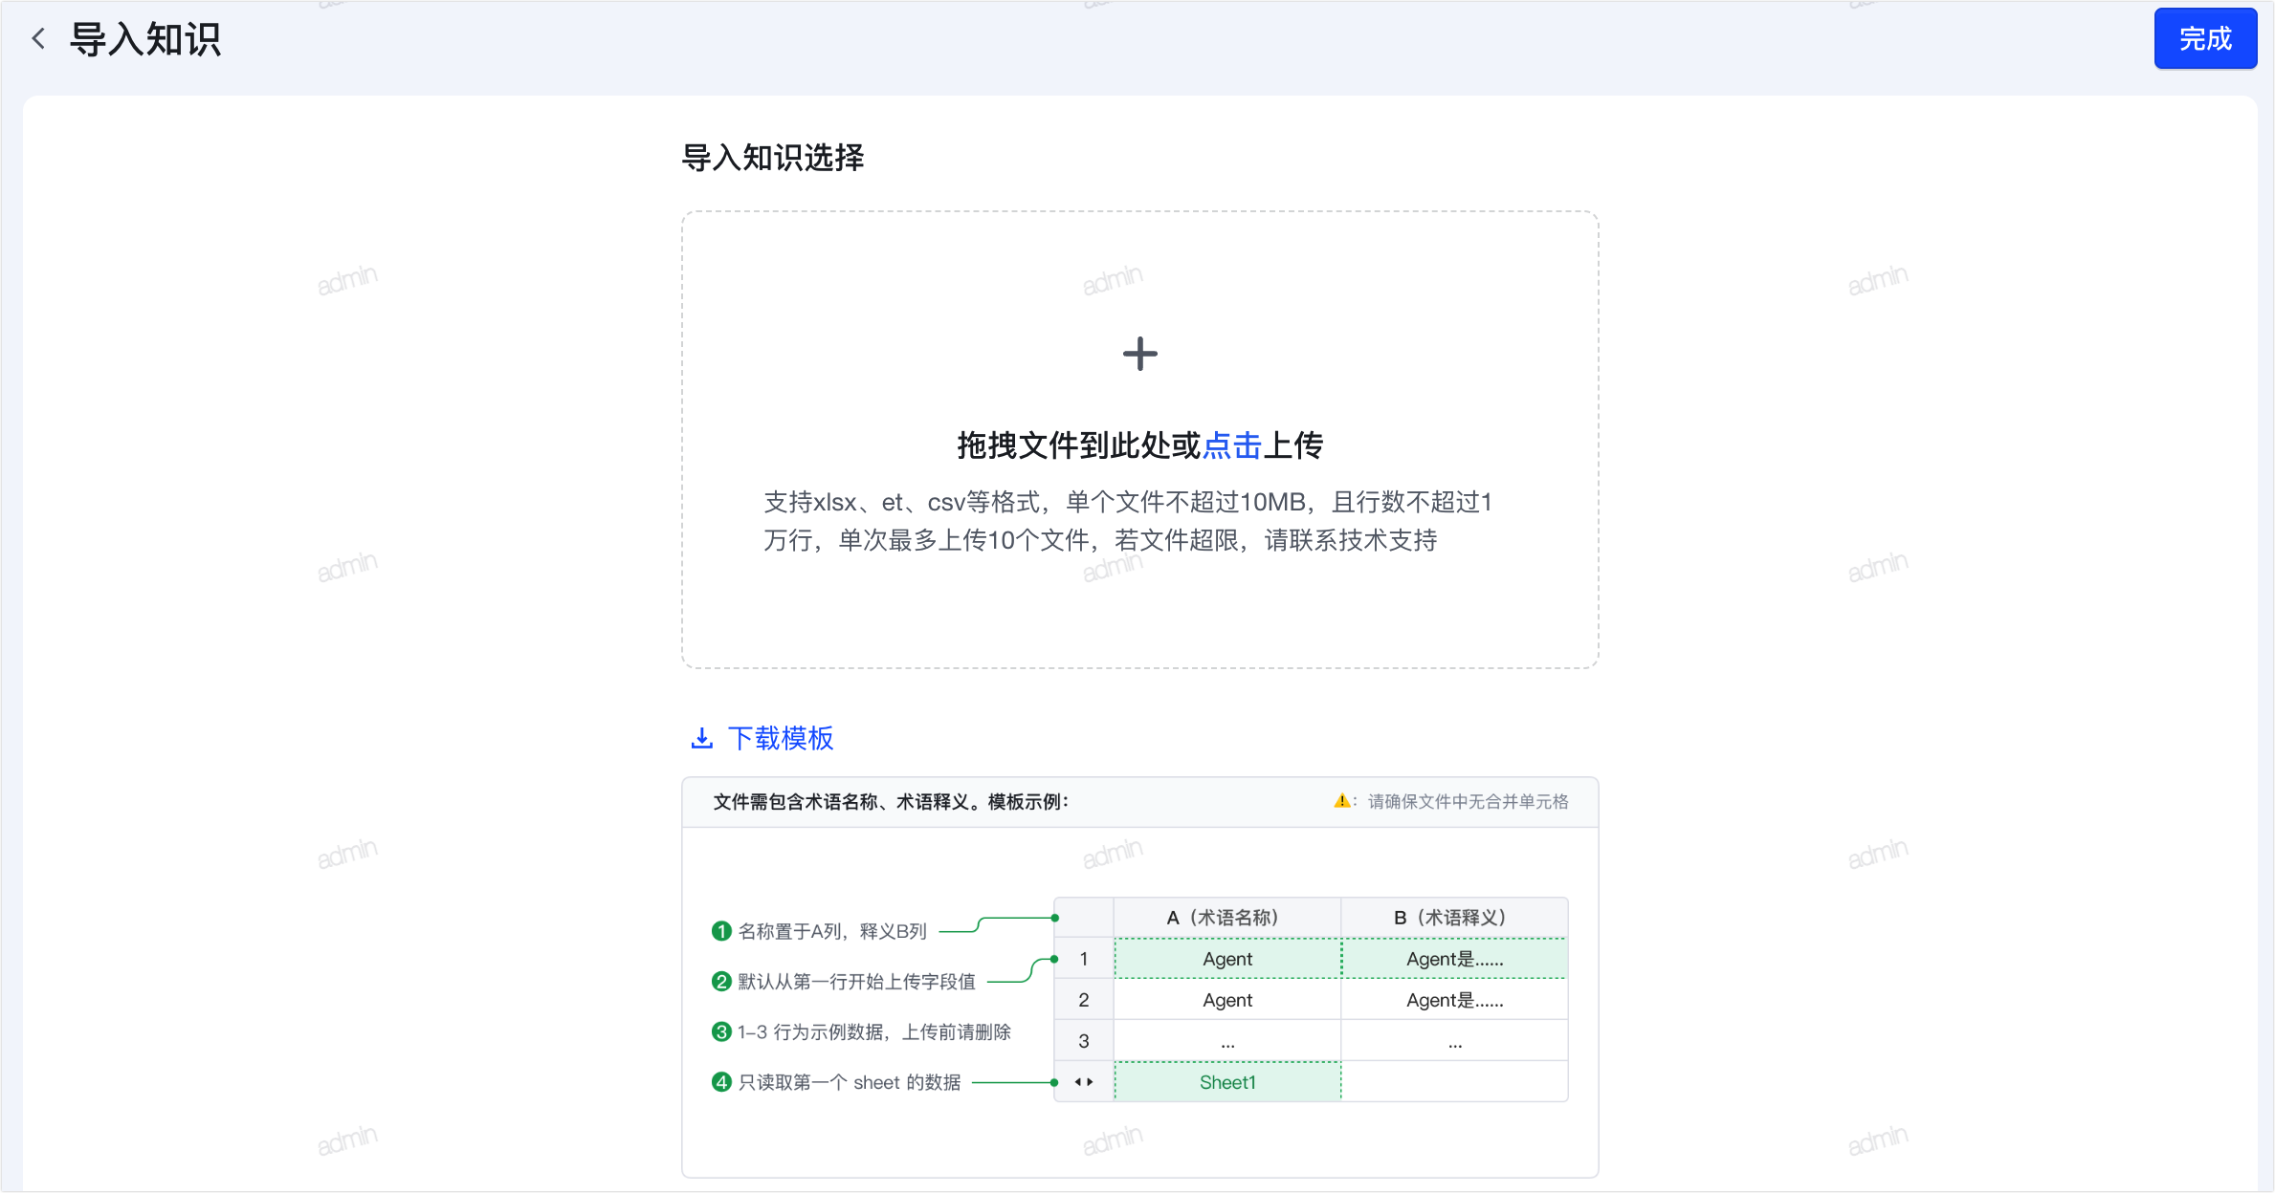Click the plus icon in upload area
Screen dimensions: 2275x1193
pyautogui.click(x=1139, y=354)
